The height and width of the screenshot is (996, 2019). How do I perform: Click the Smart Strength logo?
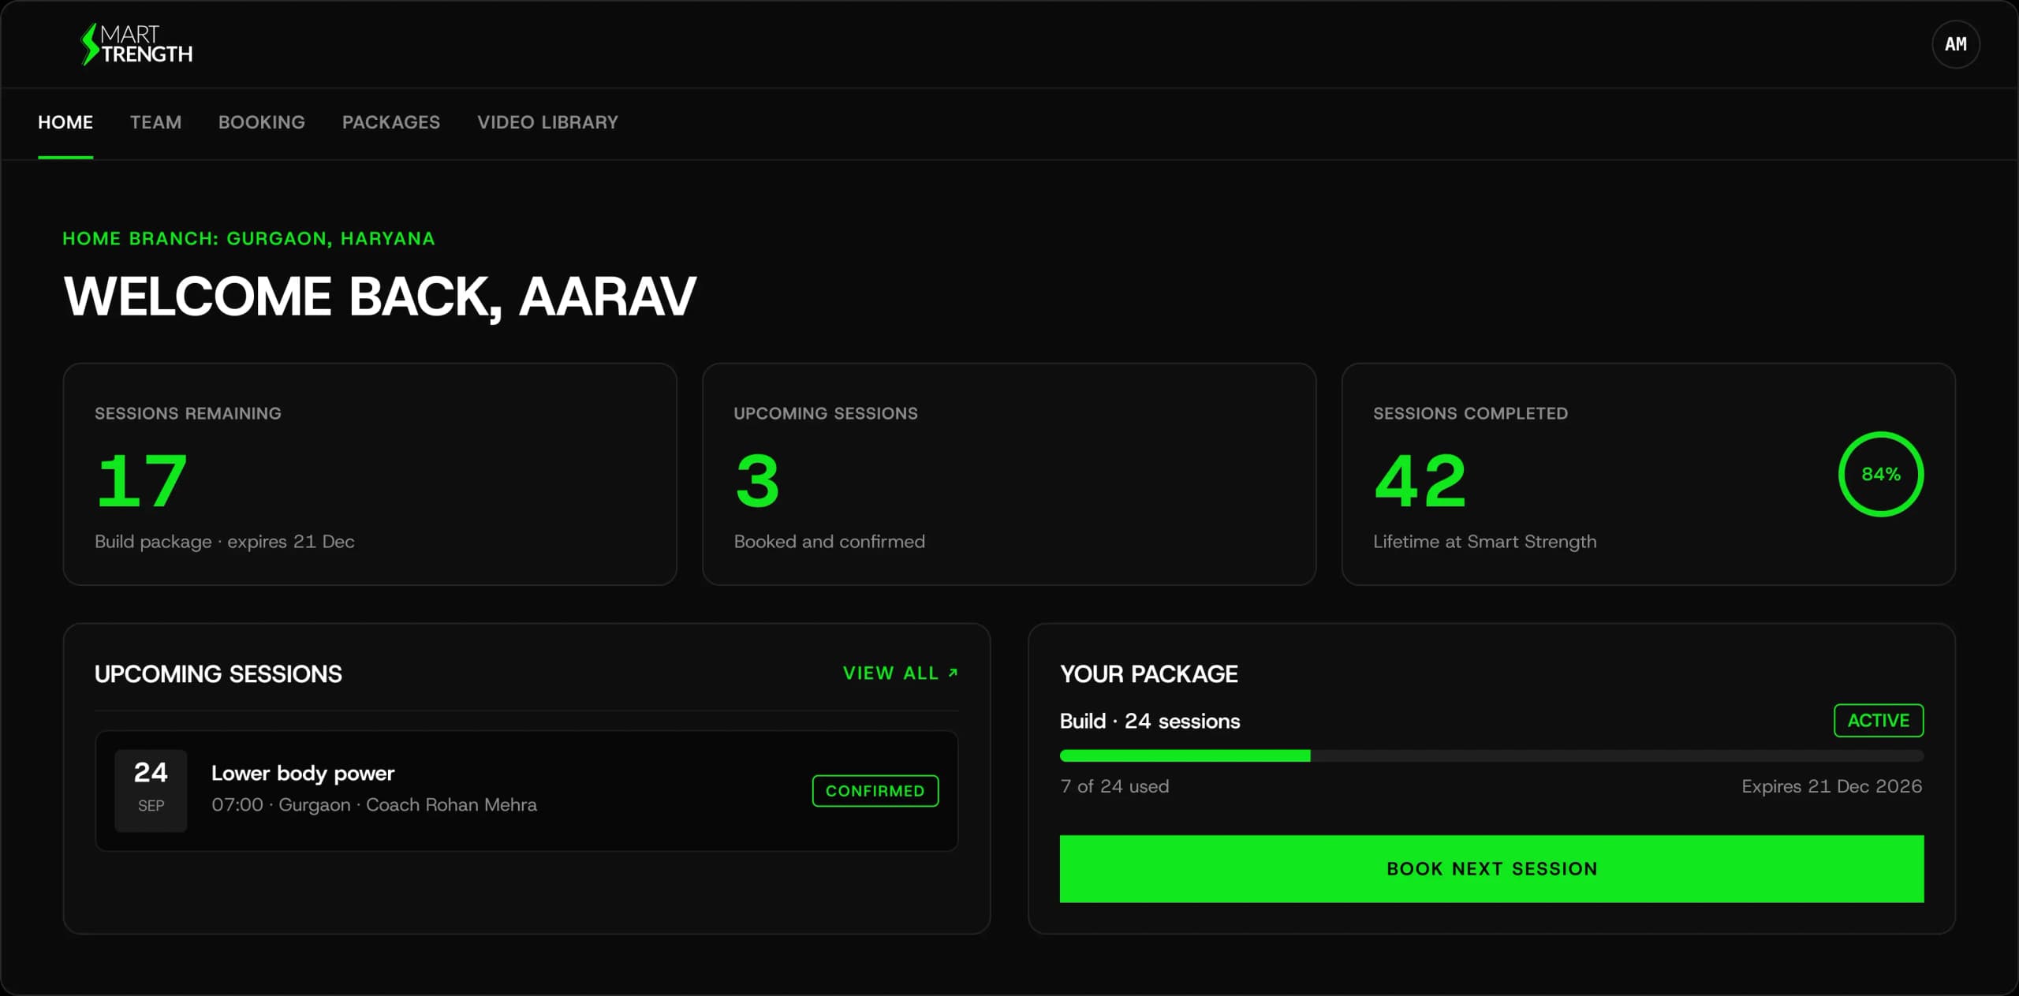pos(136,44)
